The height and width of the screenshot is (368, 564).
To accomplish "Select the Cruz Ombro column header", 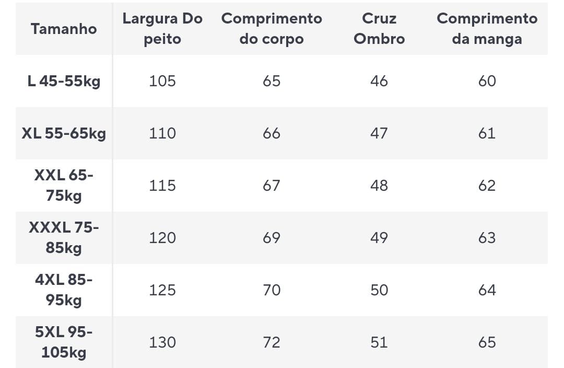I will tap(379, 29).
